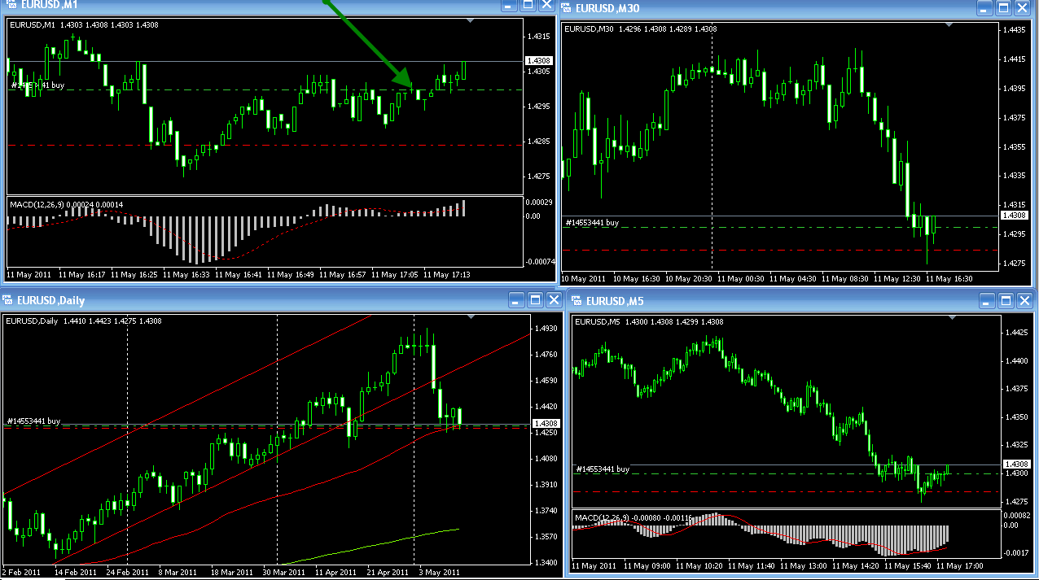Maximize the EURUSD,M1 chart window
Screen dimensions: 1039x580
click(528, 4)
